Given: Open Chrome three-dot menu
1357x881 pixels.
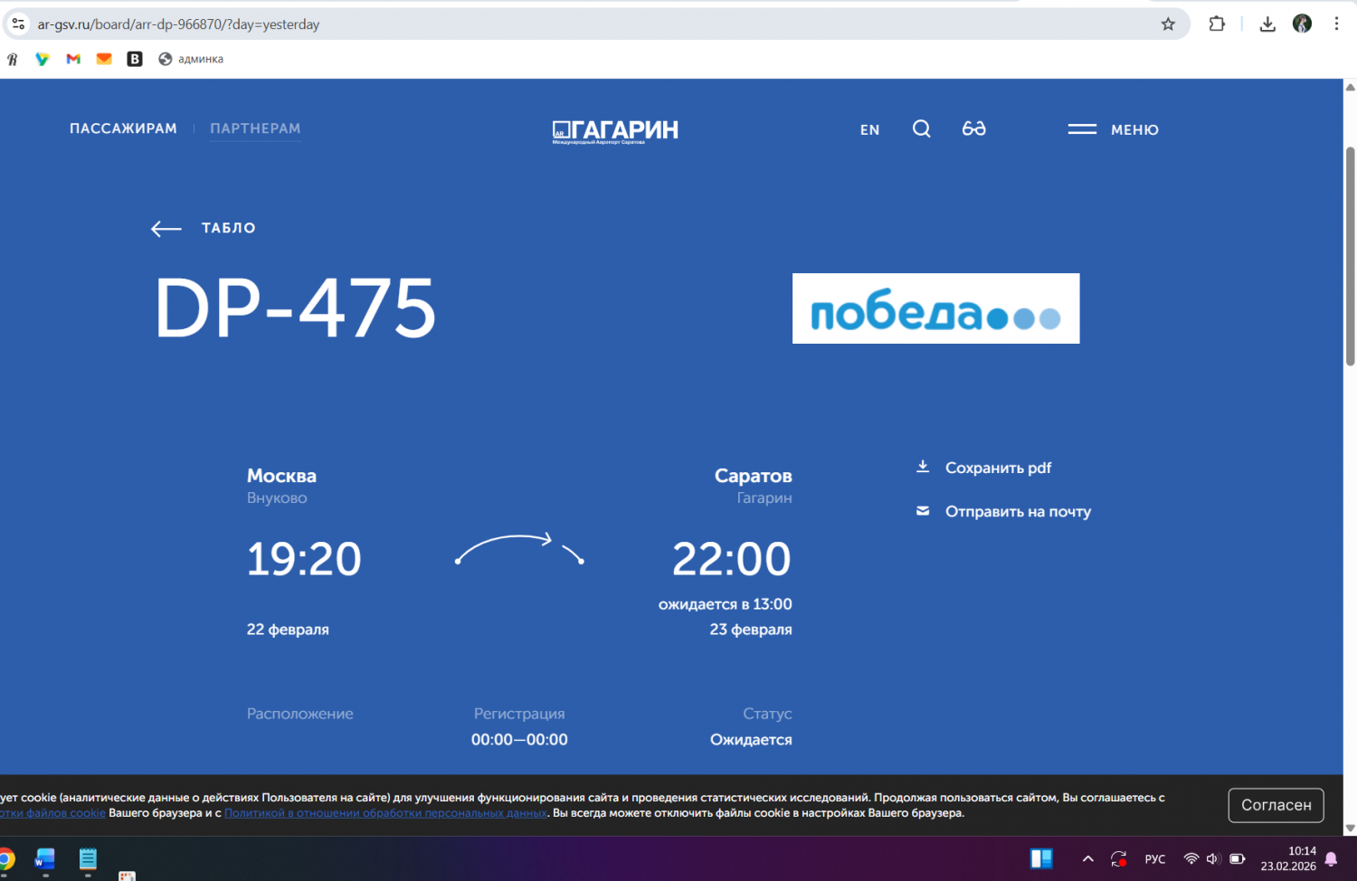Looking at the screenshot, I should [1336, 24].
